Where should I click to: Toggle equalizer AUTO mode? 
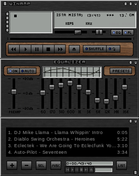(x=28, y=71)
